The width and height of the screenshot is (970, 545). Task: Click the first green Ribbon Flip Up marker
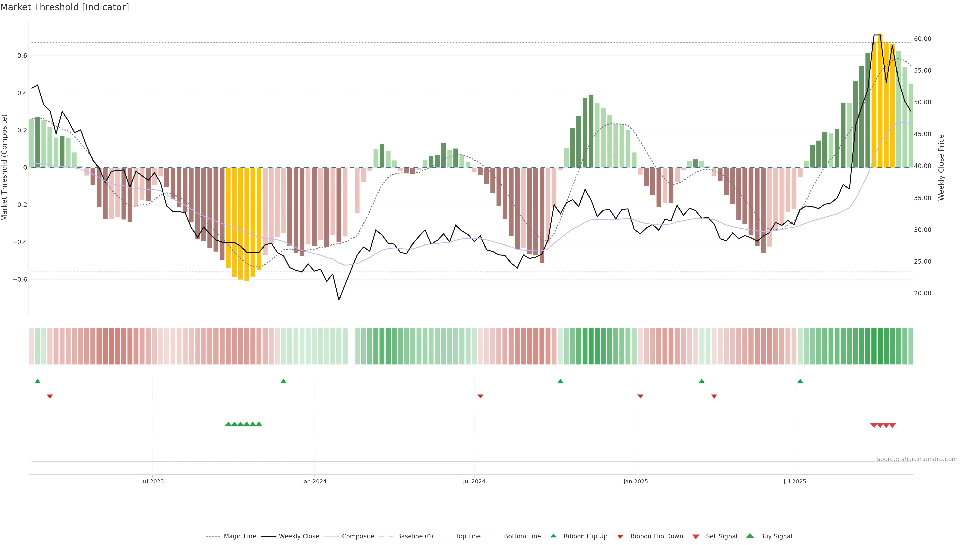(38, 381)
